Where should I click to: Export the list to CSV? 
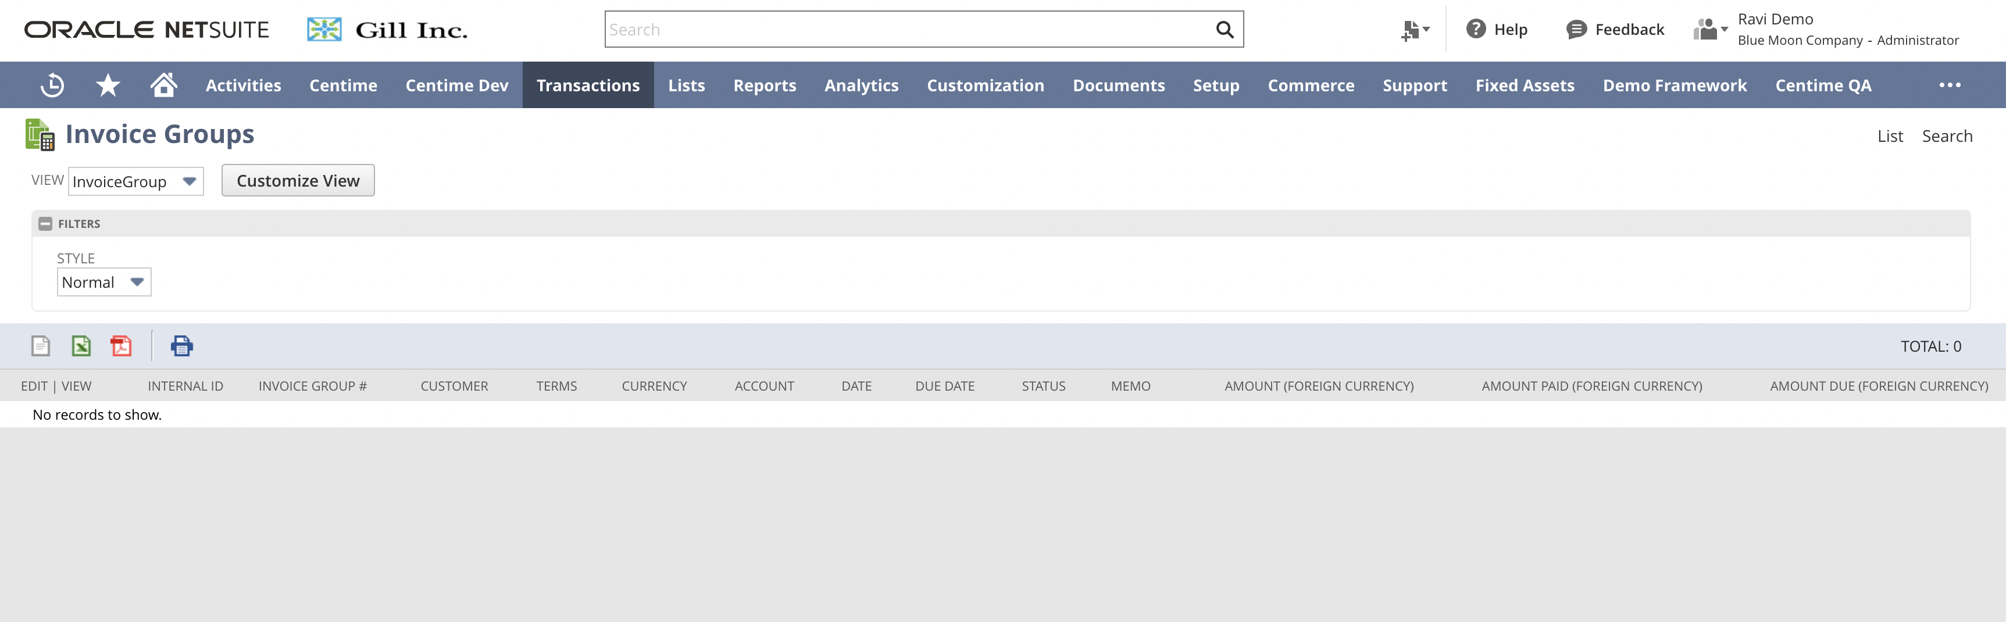39,346
